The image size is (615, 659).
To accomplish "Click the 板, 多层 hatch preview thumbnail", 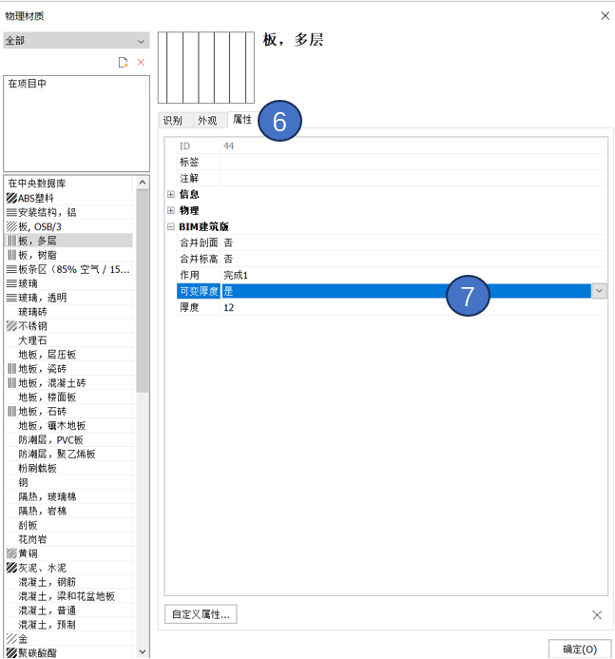I will (206, 68).
